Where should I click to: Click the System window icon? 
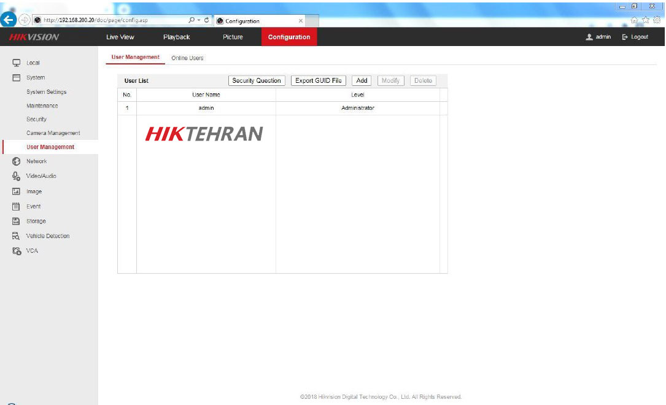(16, 78)
